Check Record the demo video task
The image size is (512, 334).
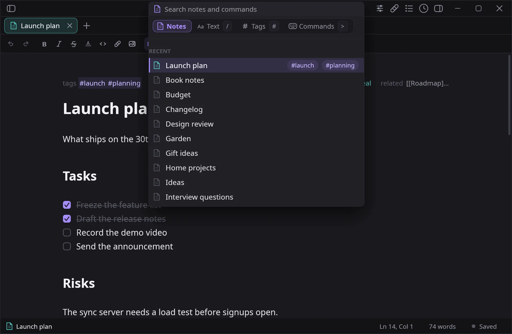tap(67, 232)
